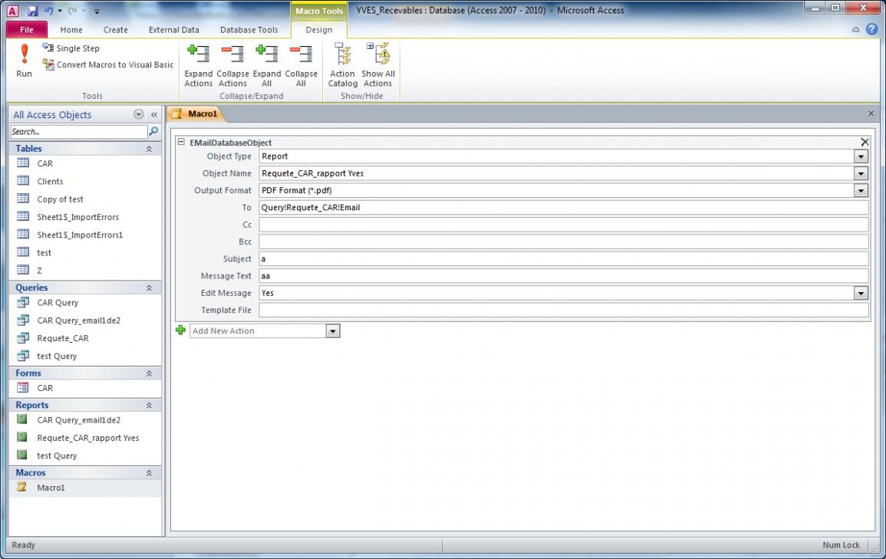
Task: Enable Single Step mode
Action: pos(71,48)
